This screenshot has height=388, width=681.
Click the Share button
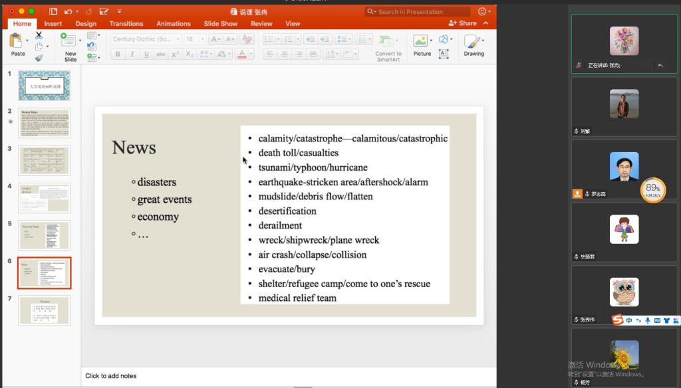[463, 23]
